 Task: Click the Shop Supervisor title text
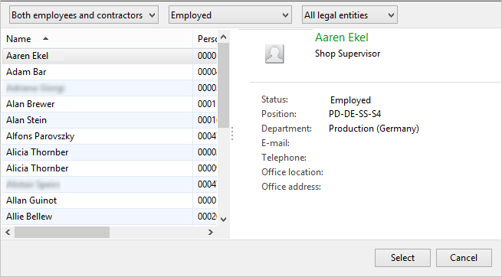pyautogui.click(x=347, y=54)
